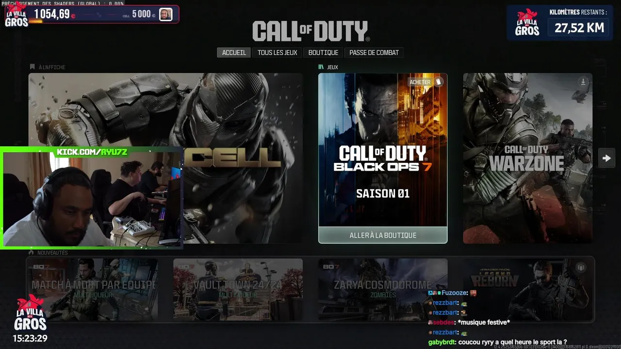The width and height of the screenshot is (621, 349).
Task: Click the pack icon on Legend Reborn tile
Action: pos(581,268)
